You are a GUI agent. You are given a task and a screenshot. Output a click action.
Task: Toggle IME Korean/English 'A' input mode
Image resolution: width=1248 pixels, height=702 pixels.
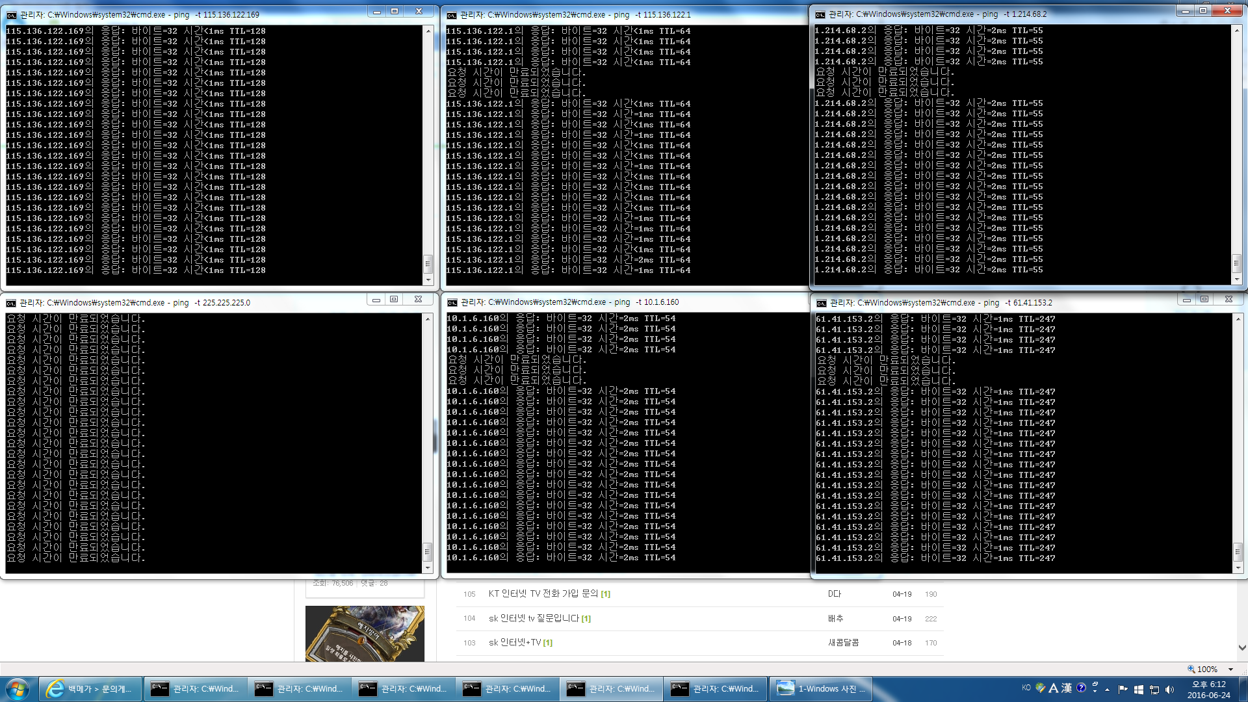1054,688
